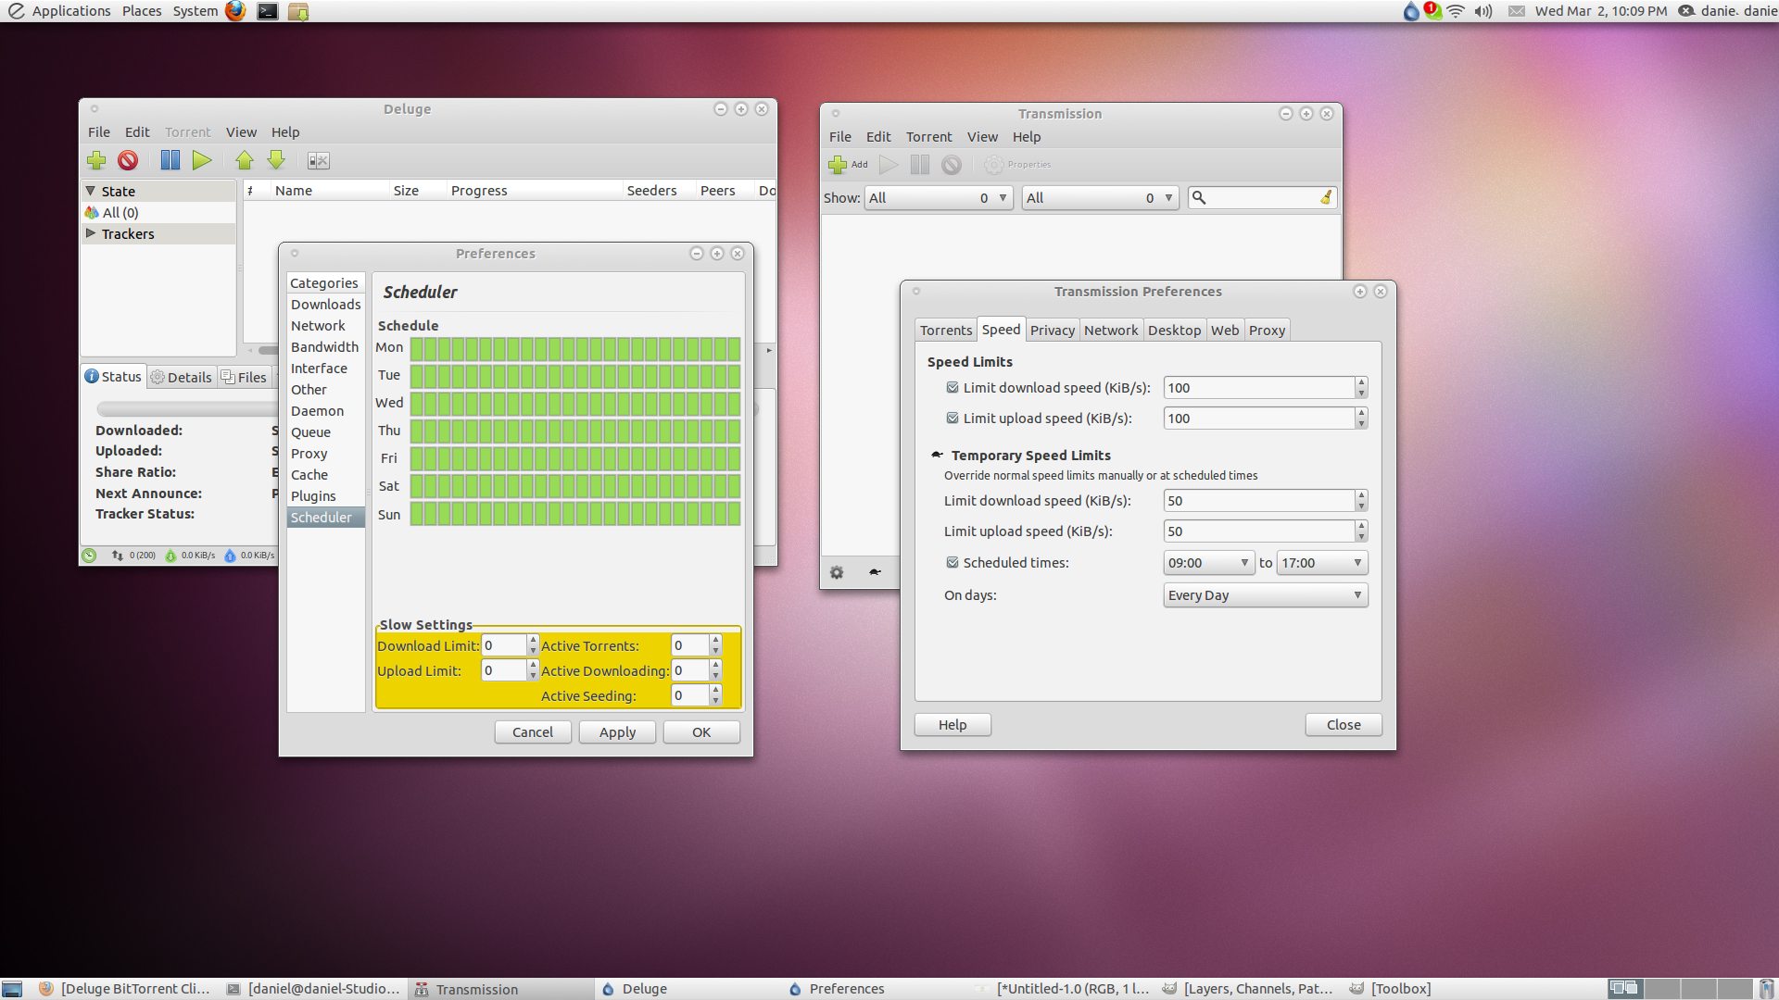This screenshot has width=1779, height=1000.
Task: Open Deluge View menu
Action: coord(241,132)
